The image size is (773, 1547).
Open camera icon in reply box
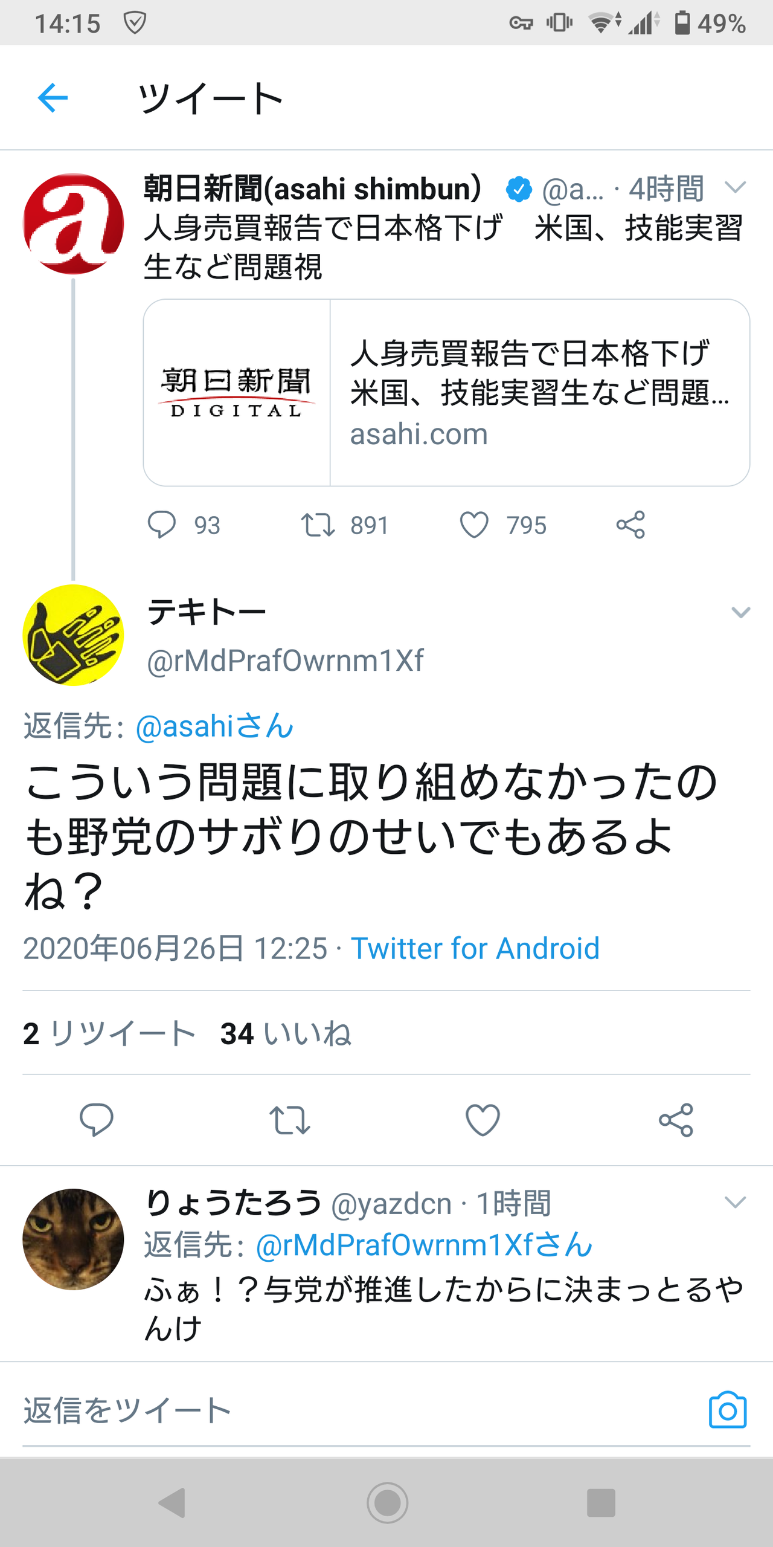pyautogui.click(x=728, y=1410)
